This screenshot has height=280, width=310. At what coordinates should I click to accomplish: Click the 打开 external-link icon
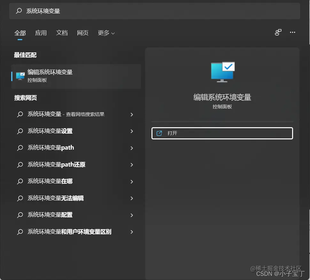pyautogui.click(x=159, y=133)
